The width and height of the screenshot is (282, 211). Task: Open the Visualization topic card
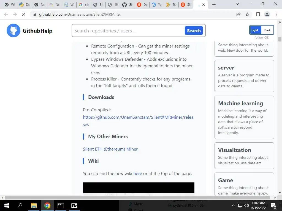pos(244,156)
